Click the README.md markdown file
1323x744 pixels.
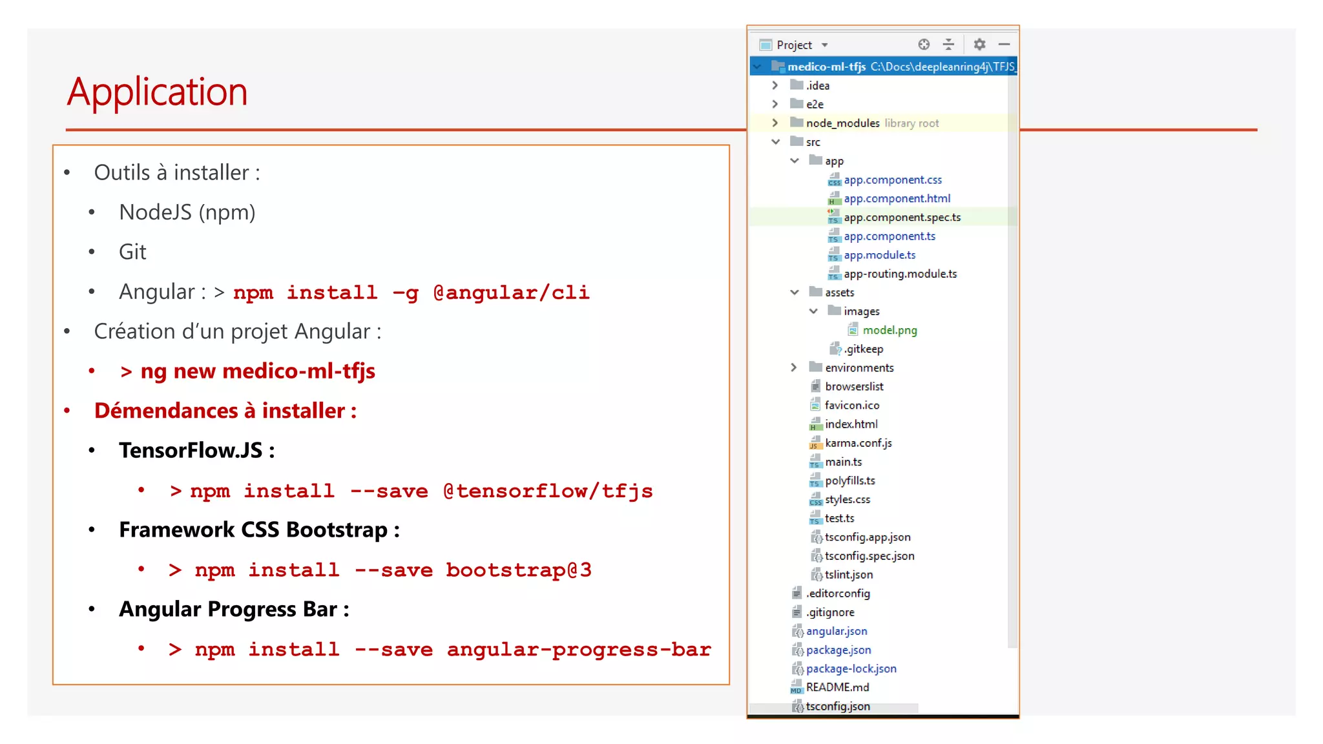837,687
